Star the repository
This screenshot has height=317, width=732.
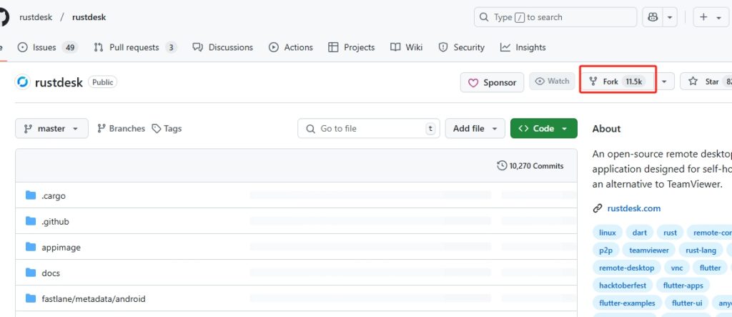point(706,82)
